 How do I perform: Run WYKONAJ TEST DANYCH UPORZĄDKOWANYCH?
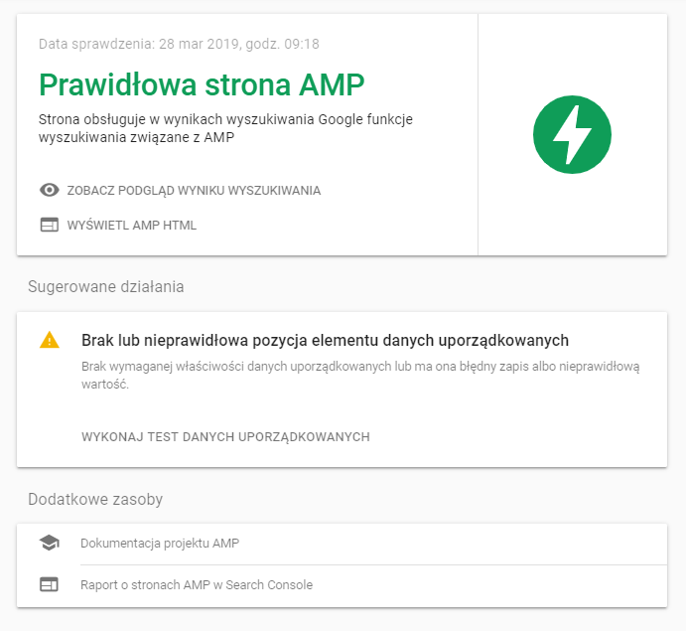pos(225,436)
